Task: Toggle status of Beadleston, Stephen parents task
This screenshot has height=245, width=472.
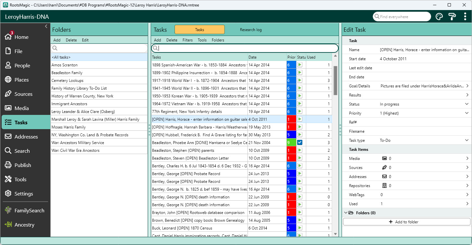Action: [x=300, y=150]
